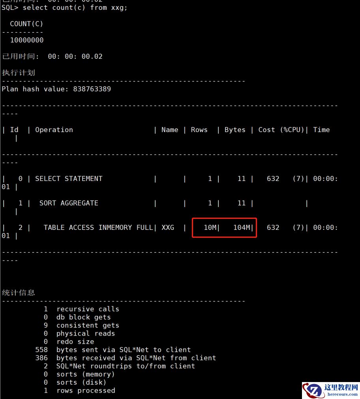360x399 pixels.
Task: Click the Operation column header in plan
Action: point(54,130)
